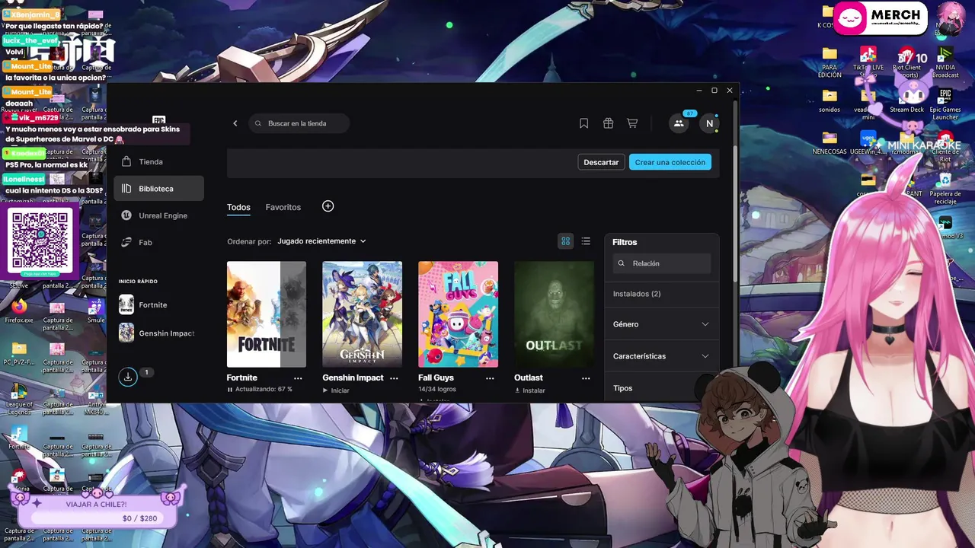
Task: Open Fortnite three-dot options menu
Action: coord(298,378)
